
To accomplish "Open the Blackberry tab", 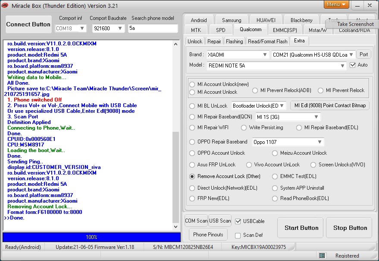I will click(x=301, y=20).
